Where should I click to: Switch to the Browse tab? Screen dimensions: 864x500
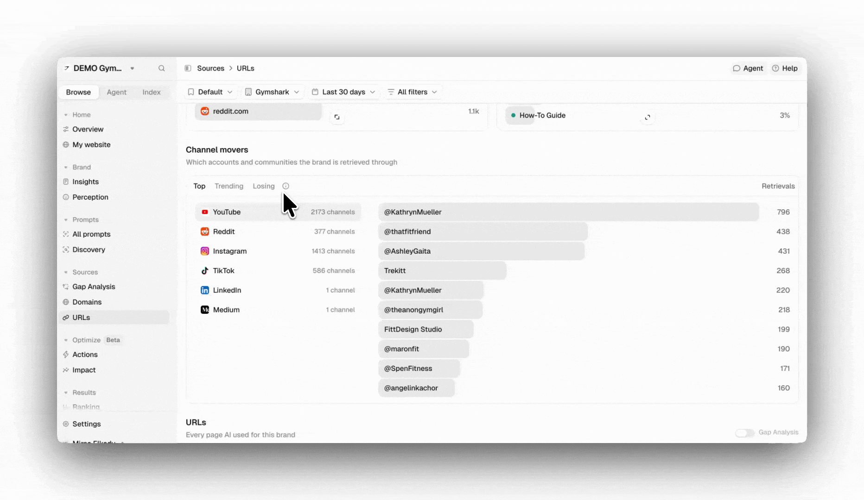[x=78, y=92]
